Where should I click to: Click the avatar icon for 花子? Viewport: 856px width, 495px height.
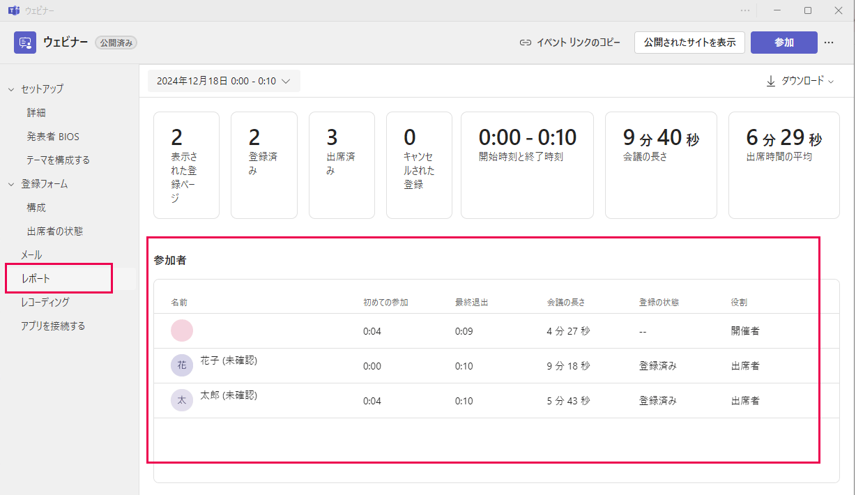182,365
